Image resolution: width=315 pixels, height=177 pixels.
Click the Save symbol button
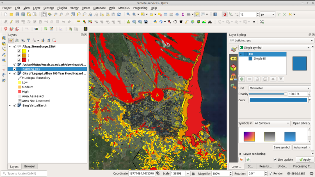[x=282, y=147]
